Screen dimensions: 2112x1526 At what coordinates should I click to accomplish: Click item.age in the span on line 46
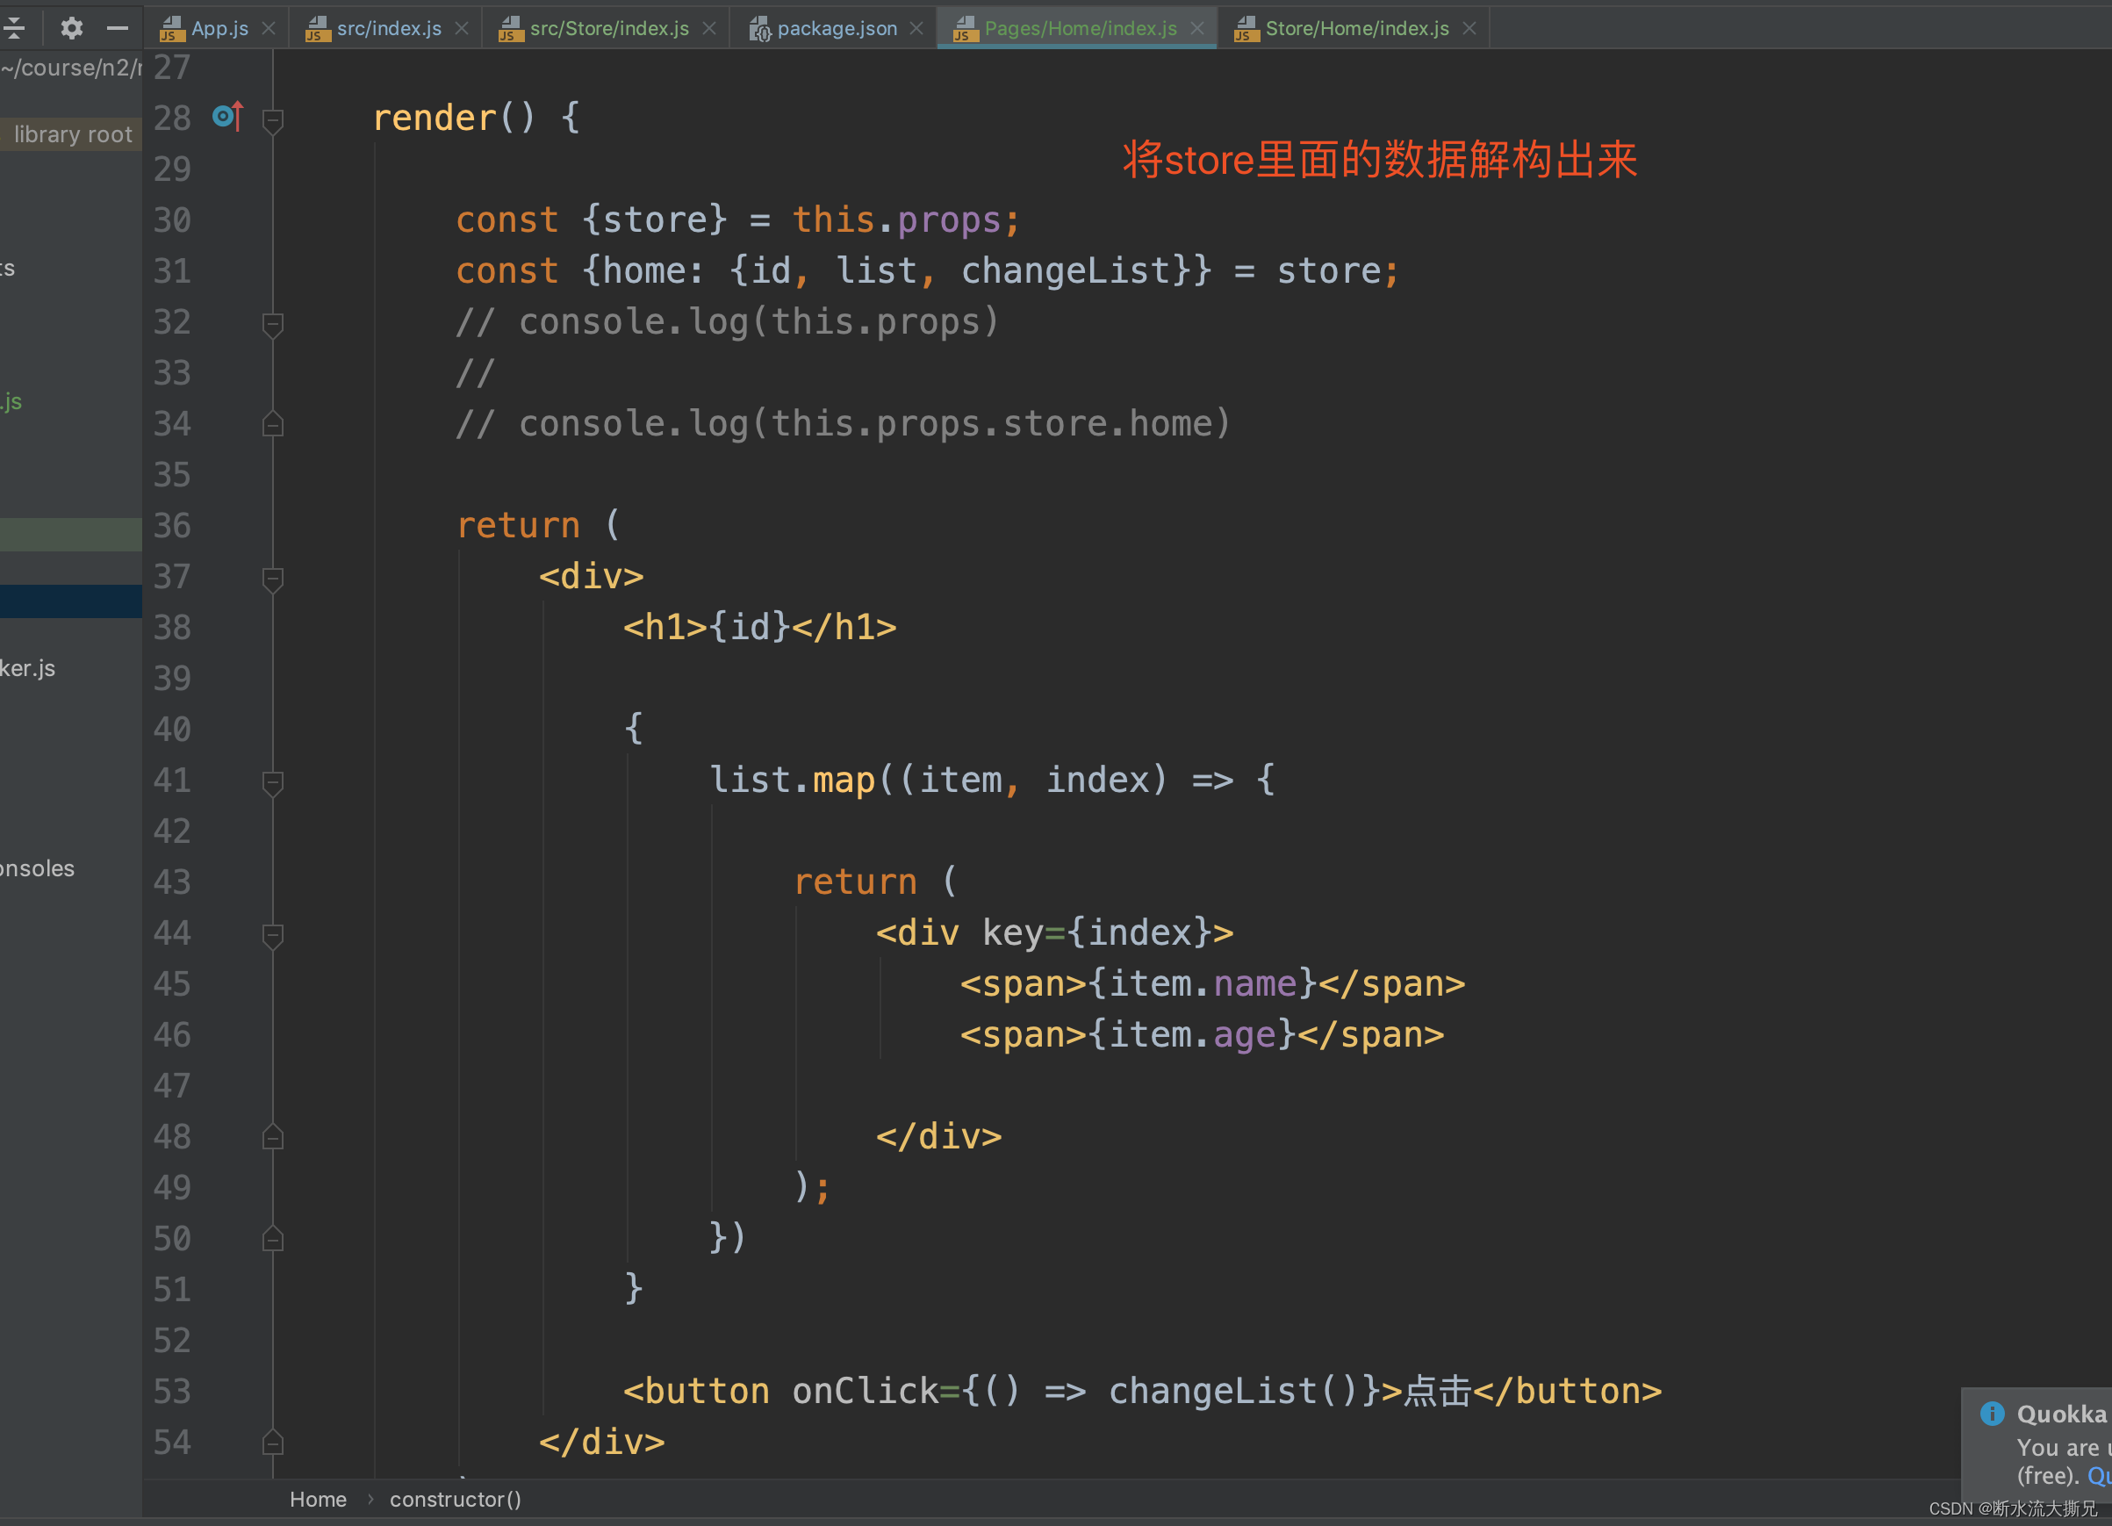[1192, 1035]
